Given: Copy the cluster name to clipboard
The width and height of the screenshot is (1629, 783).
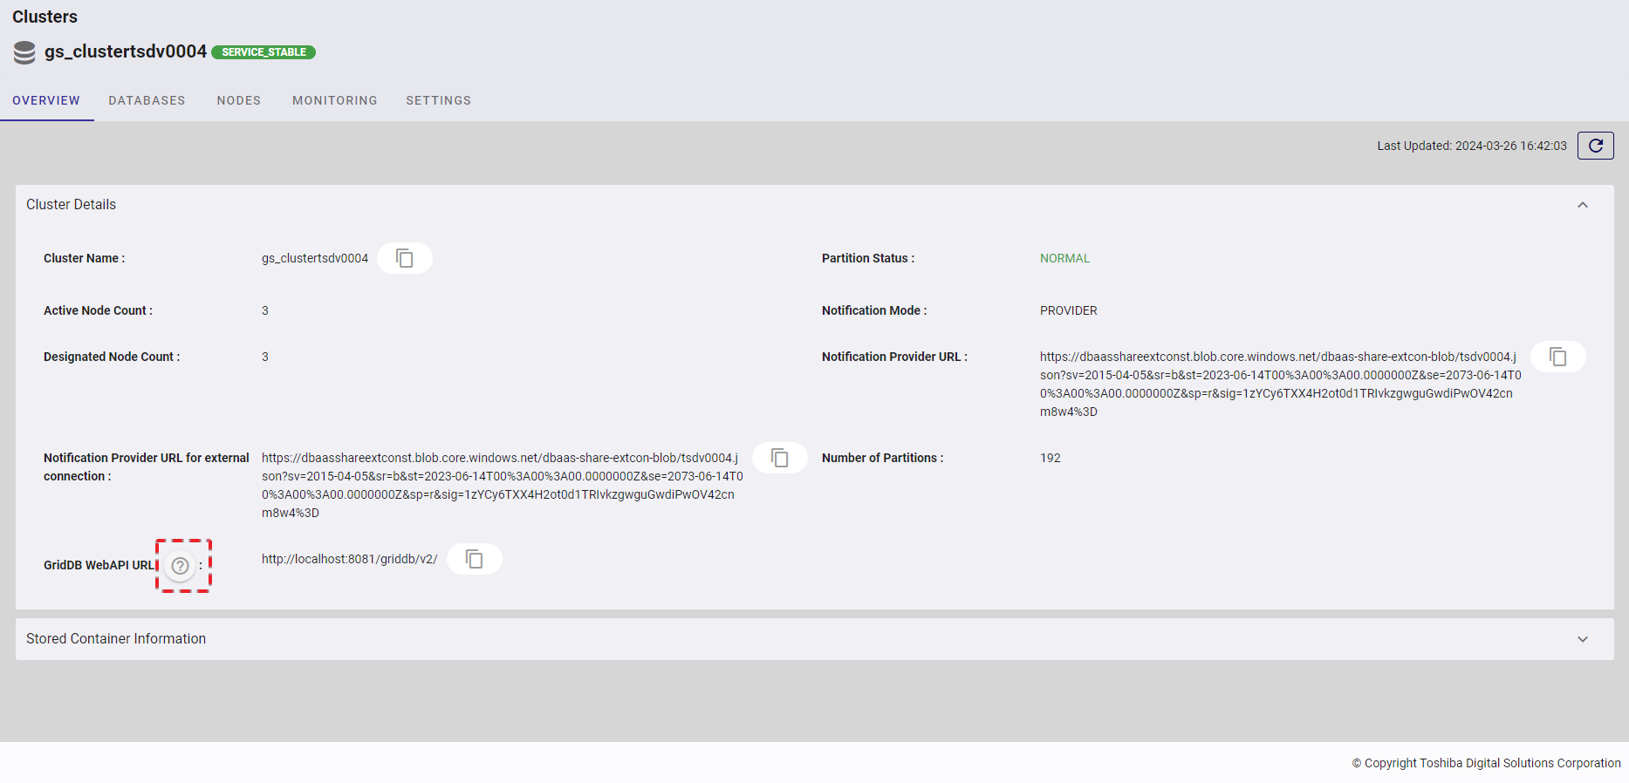Looking at the screenshot, I should click(x=405, y=258).
